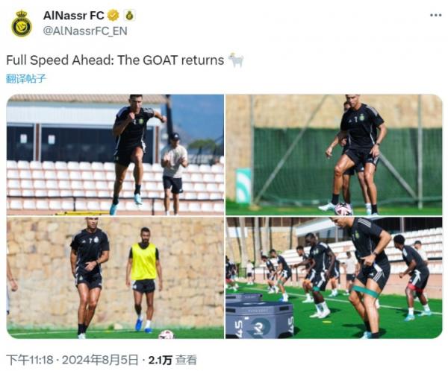Click the affiliate club badge icon
The height and width of the screenshot is (371, 448).
(129, 16)
